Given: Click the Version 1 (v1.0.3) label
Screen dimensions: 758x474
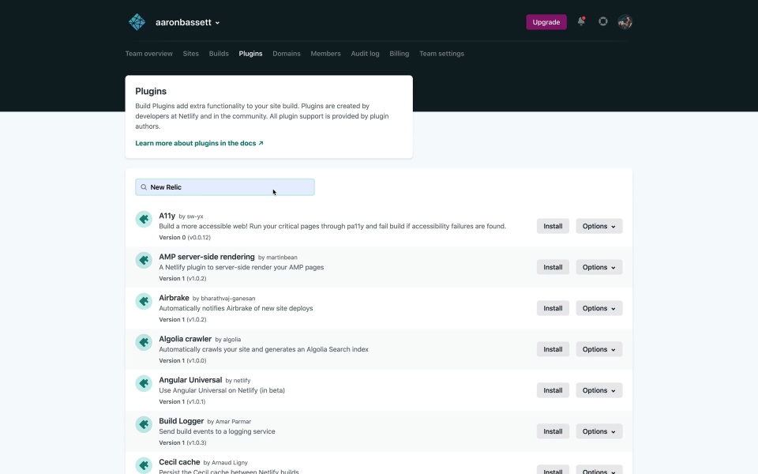Looking at the screenshot, I should [182, 443].
